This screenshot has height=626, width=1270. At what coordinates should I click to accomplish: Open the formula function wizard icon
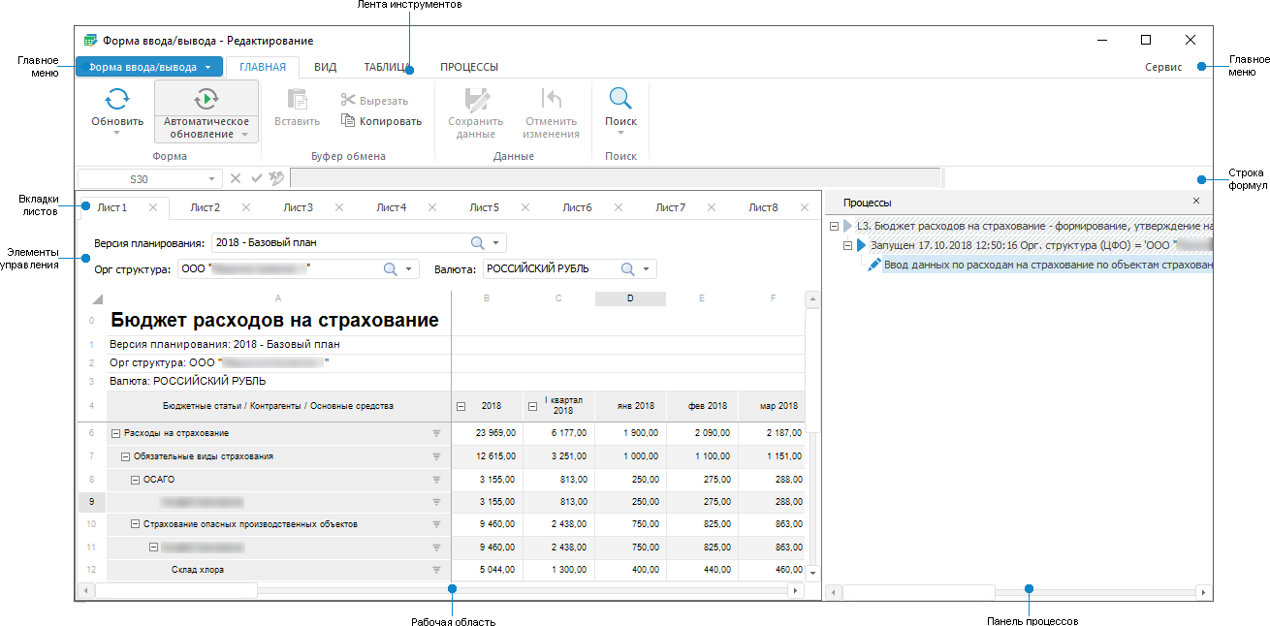click(276, 178)
